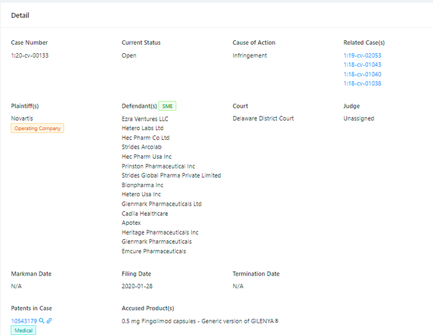Click the Detail section heading
This screenshot has height=335, width=433.
click(x=20, y=15)
